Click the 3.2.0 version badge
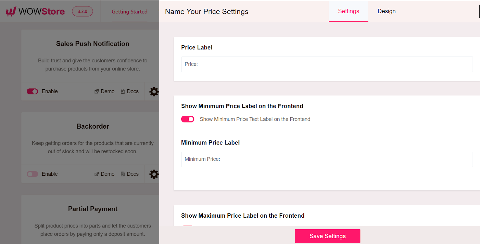This screenshot has height=244, width=480. pos(82,12)
